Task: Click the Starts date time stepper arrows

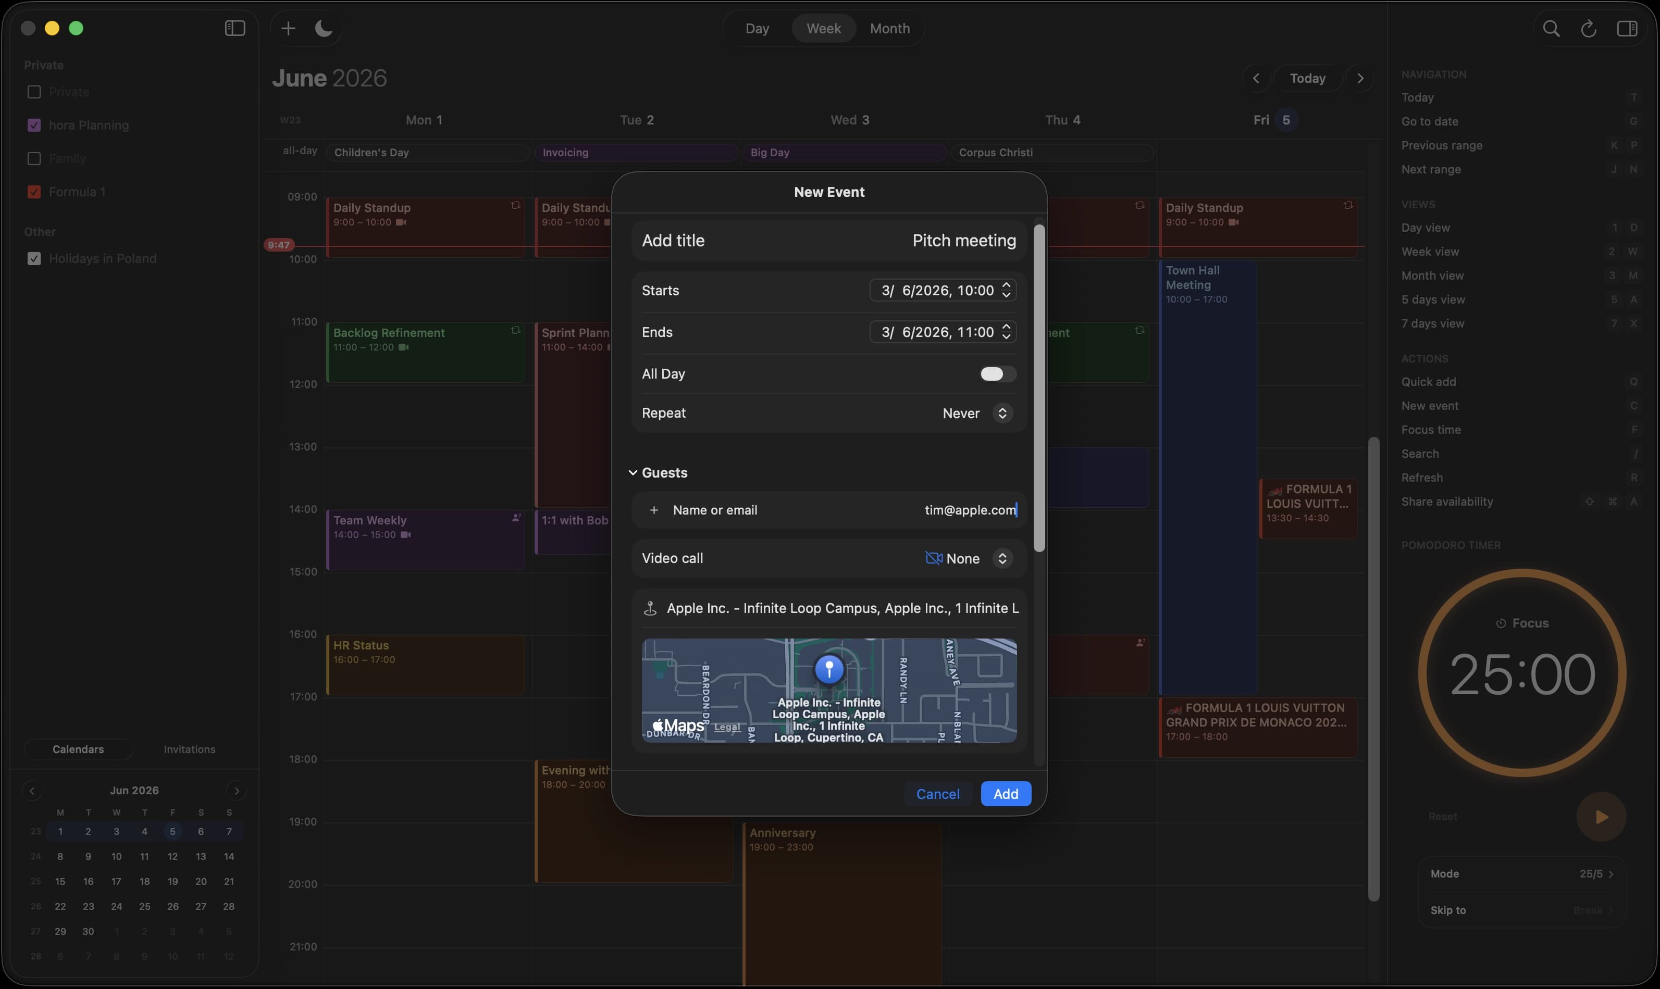Action: (1007, 290)
